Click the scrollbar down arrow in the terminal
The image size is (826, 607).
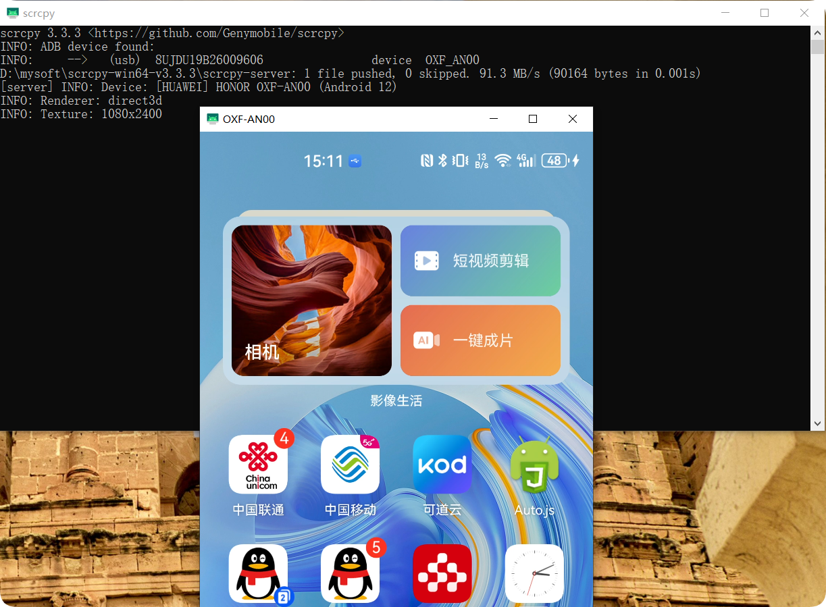point(817,424)
